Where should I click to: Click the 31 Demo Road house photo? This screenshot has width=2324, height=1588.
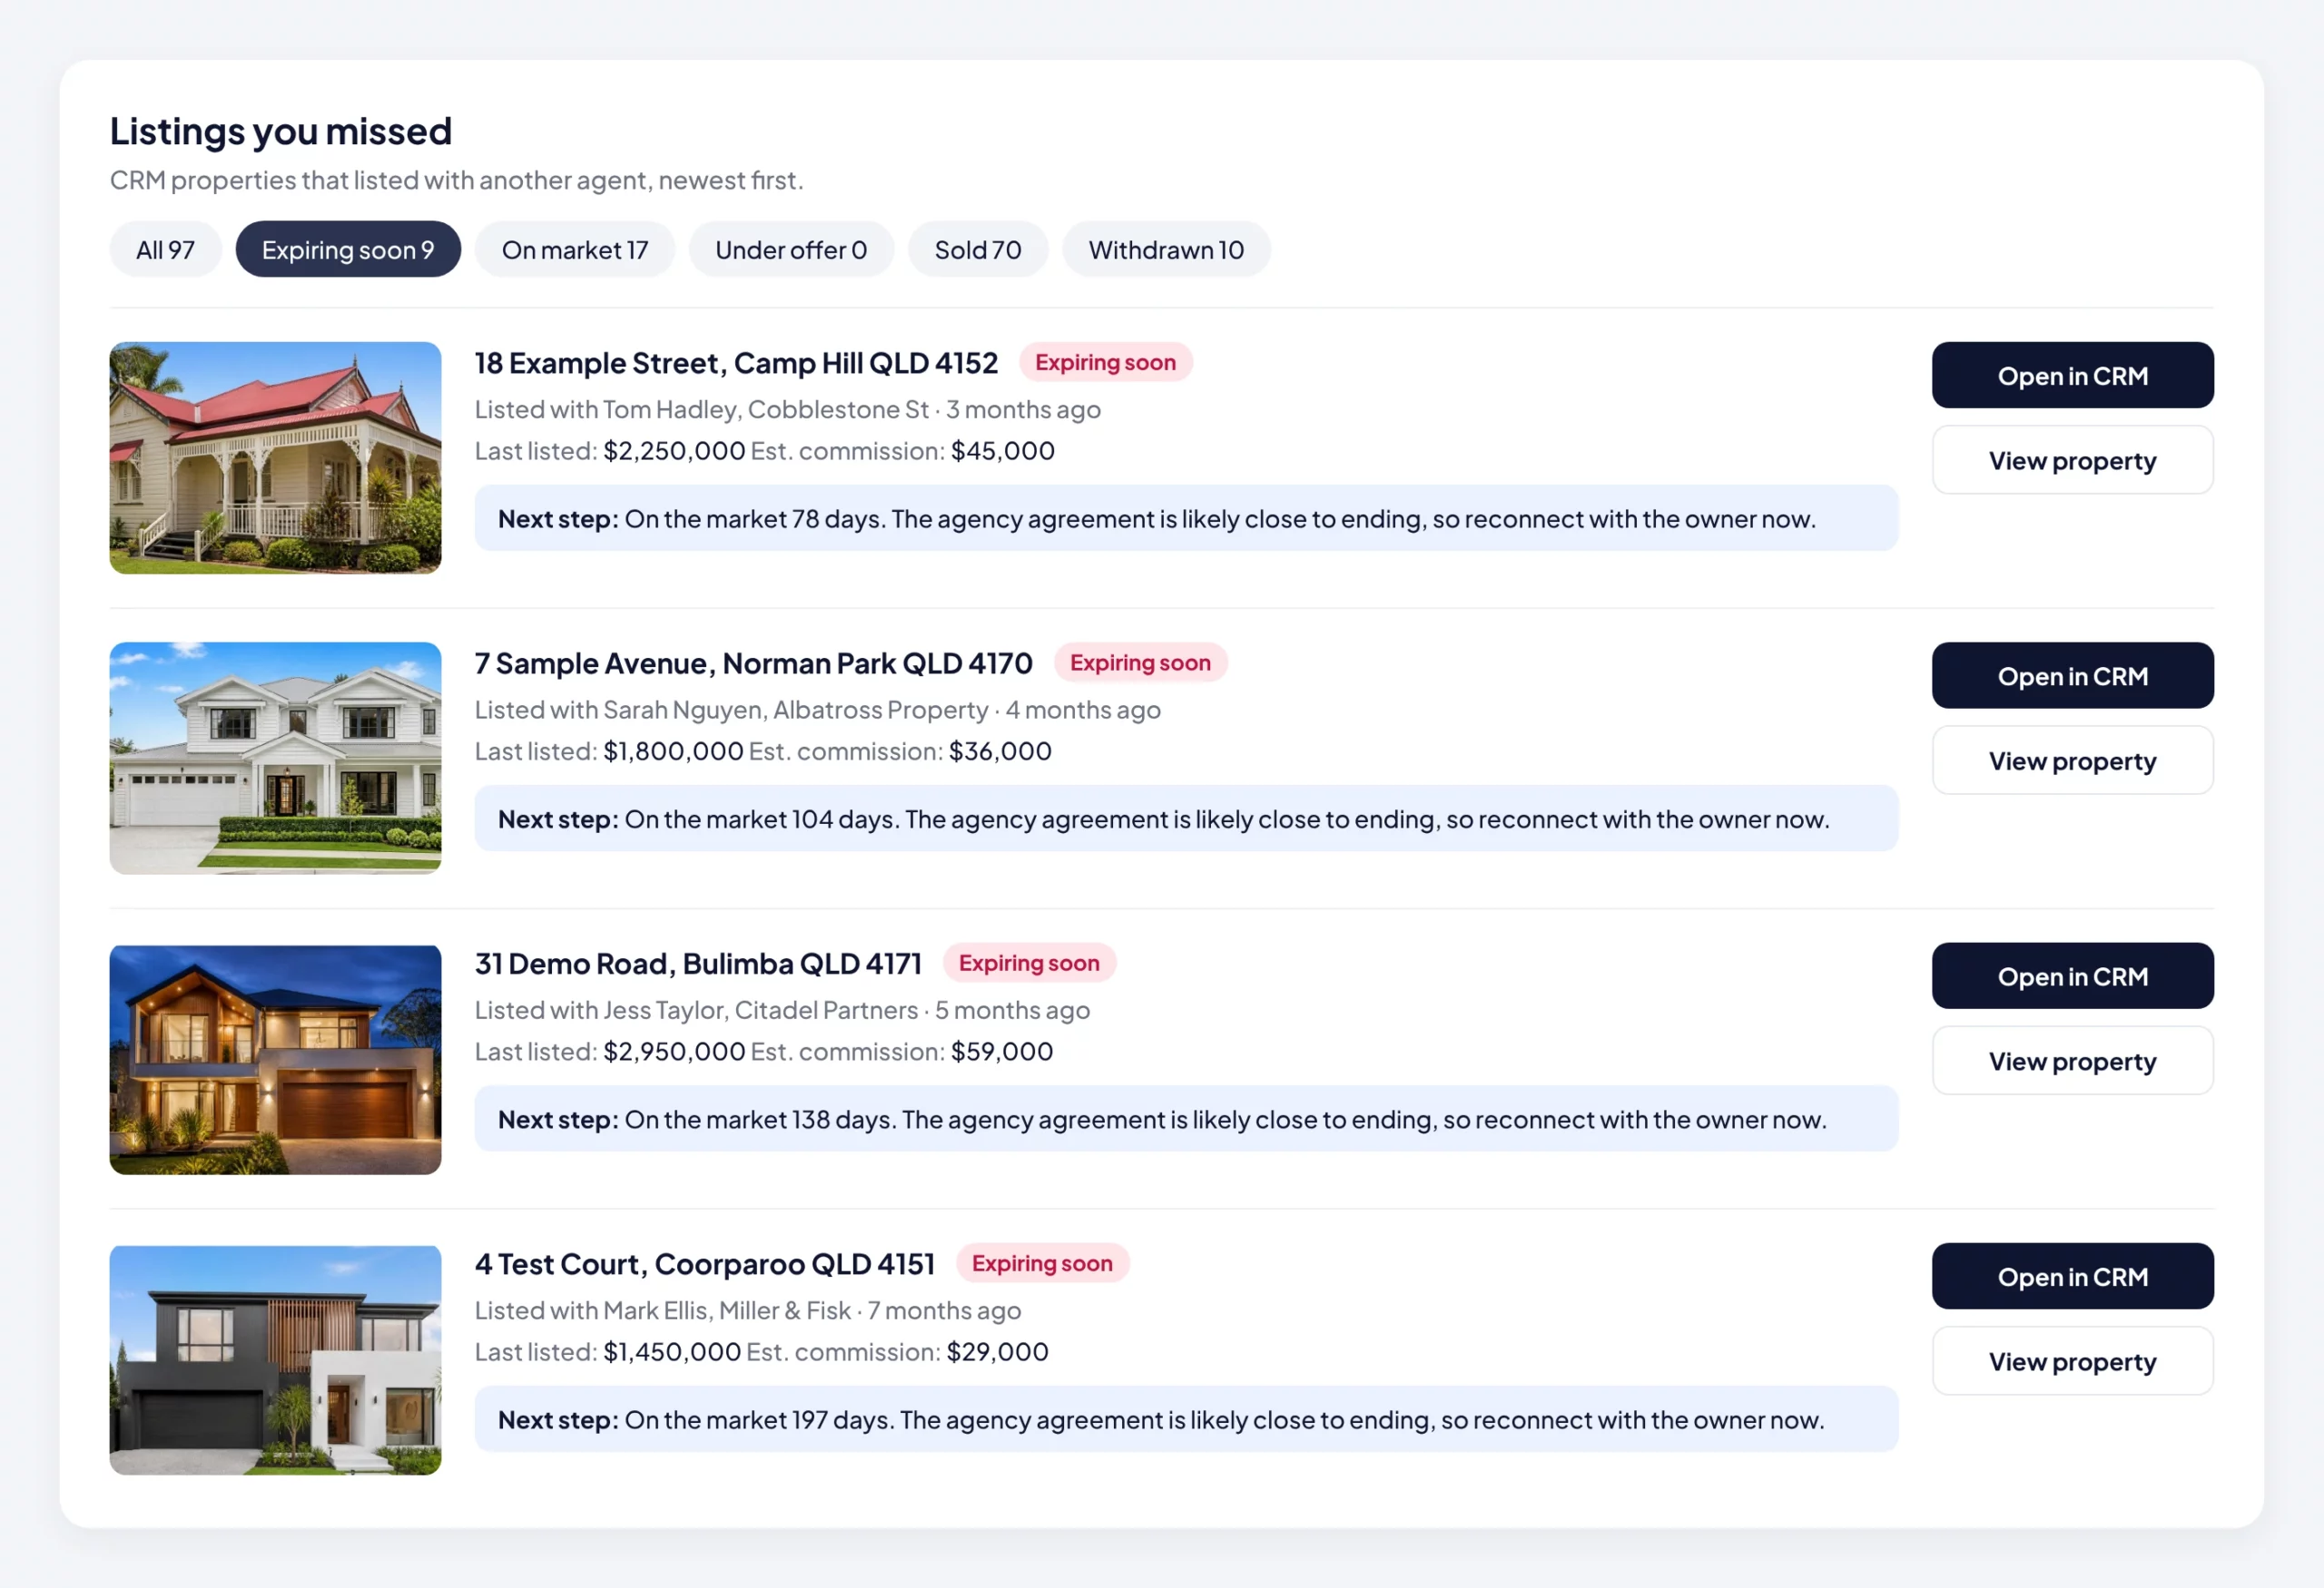click(275, 1059)
